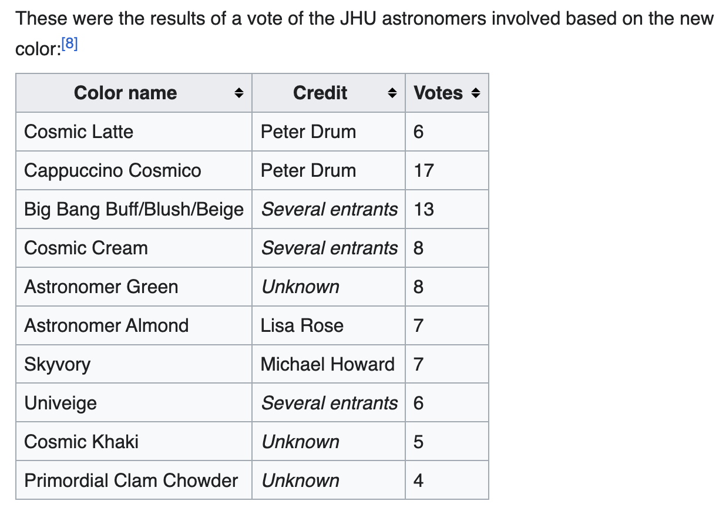The height and width of the screenshot is (511, 726).
Task: Click the Color name column header
Action: pos(125,93)
